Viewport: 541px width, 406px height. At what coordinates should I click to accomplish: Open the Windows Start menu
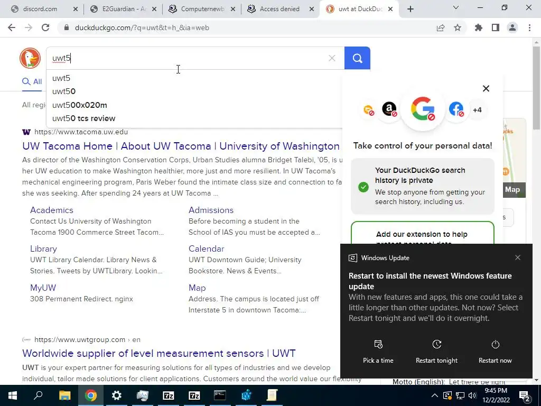point(13,395)
